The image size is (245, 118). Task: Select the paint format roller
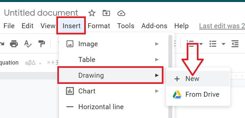pyautogui.click(x=42, y=44)
